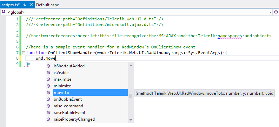
Task: Click Telerik.Web.UI.RadWindow type annotation
Action: click(x=139, y=53)
